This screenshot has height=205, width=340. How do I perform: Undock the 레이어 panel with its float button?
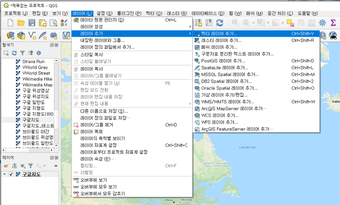[52, 158]
